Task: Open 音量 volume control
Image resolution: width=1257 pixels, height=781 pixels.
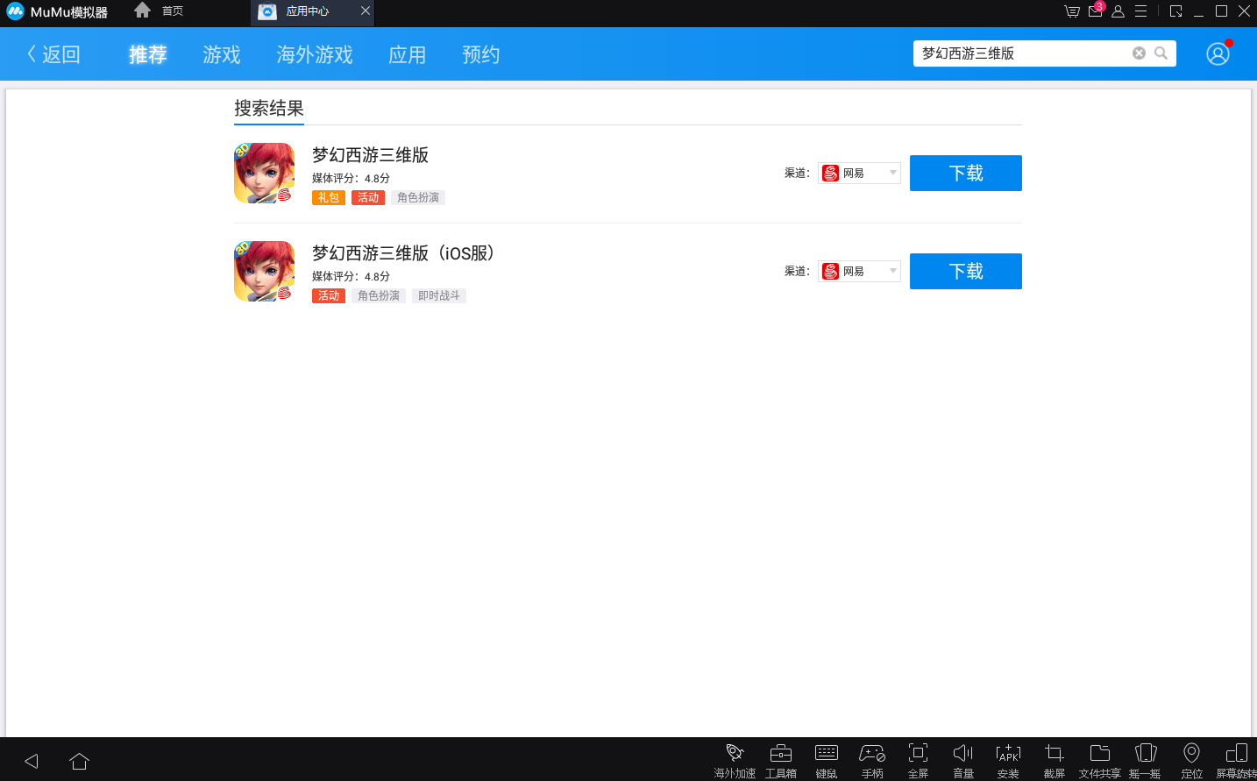Action: 963,761
